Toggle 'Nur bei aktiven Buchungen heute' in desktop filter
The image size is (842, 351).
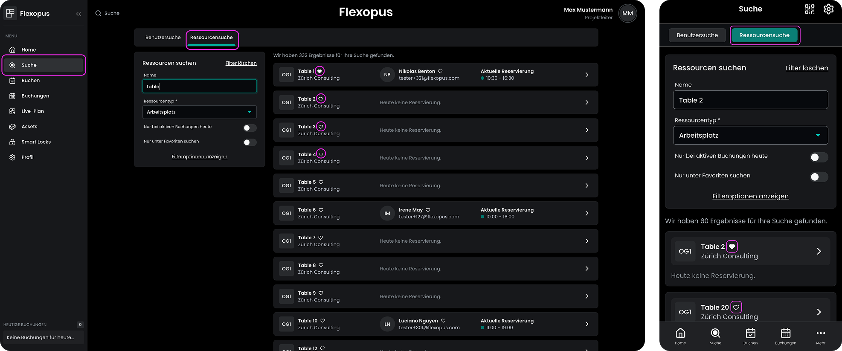click(250, 128)
